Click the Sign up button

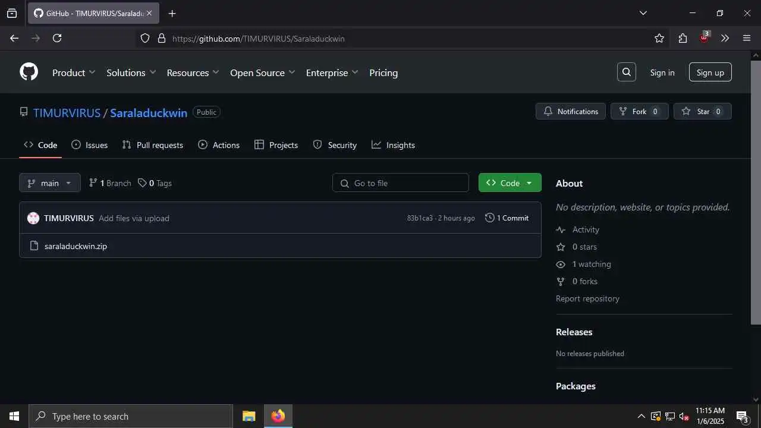click(710, 73)
